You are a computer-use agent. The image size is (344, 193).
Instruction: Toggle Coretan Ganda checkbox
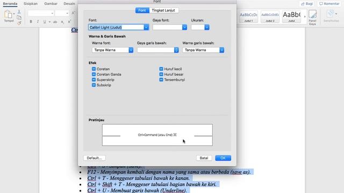pos(94,75)
